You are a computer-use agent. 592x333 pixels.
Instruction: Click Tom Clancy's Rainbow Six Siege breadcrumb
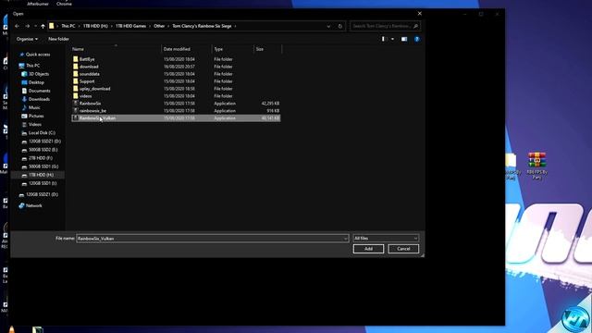[x=202, y=26]
